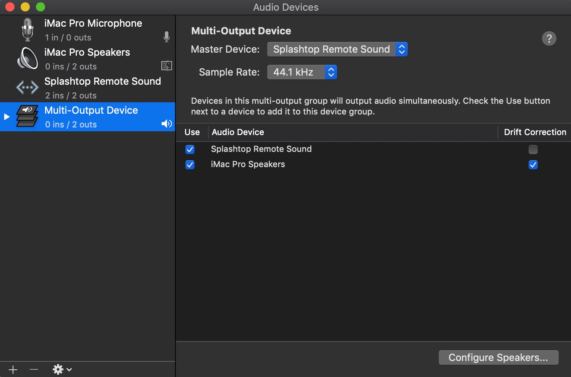
Task: Disable Drift Correction for iMac Pro Speakers
Action: pos(533,165)
